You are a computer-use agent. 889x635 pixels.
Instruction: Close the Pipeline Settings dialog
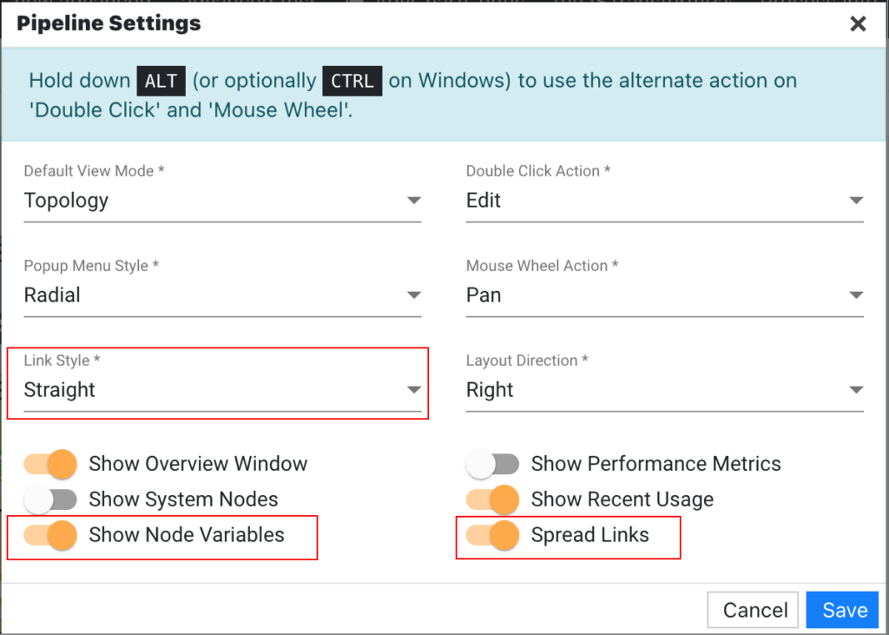point(858,23)
